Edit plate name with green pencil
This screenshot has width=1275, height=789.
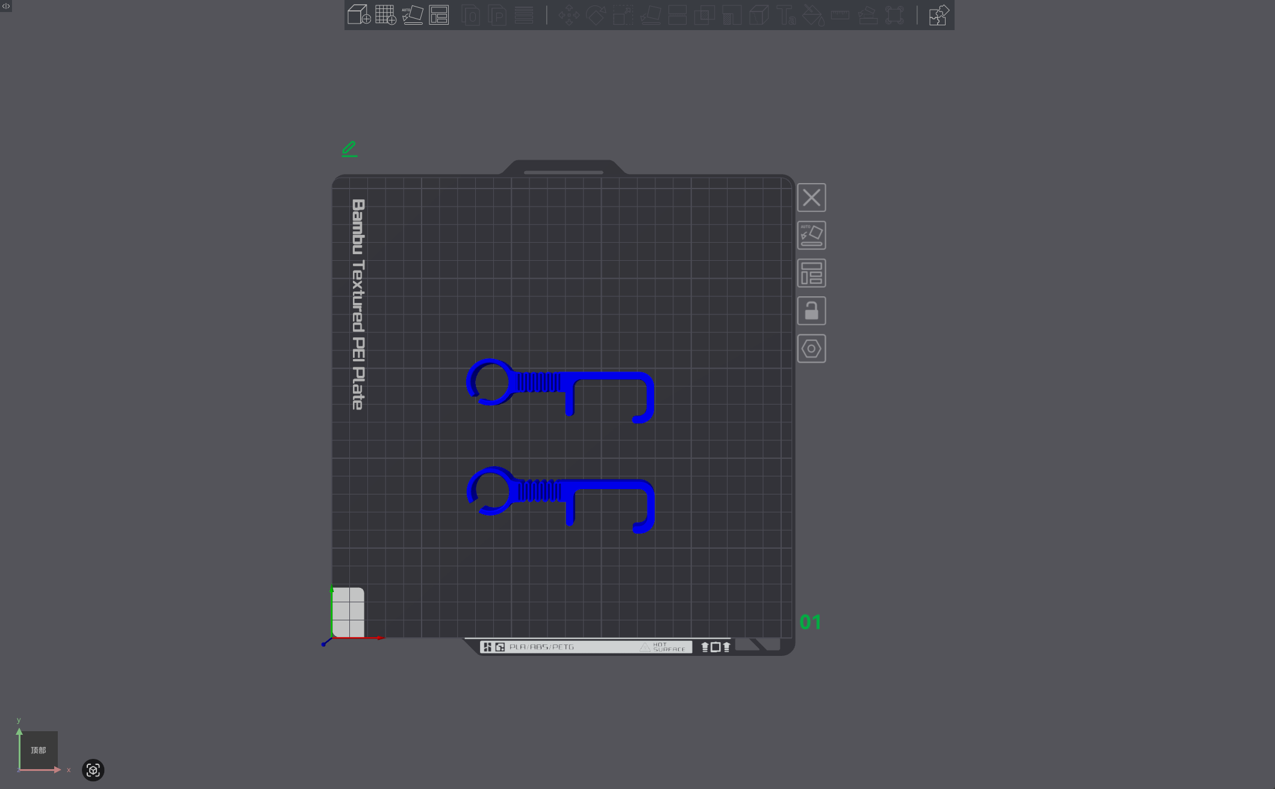(349, 149)
